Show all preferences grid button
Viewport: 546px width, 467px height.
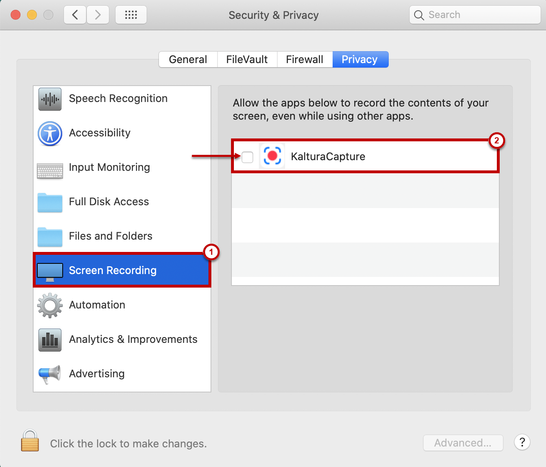pyautogui.click(x=131, y=15)
